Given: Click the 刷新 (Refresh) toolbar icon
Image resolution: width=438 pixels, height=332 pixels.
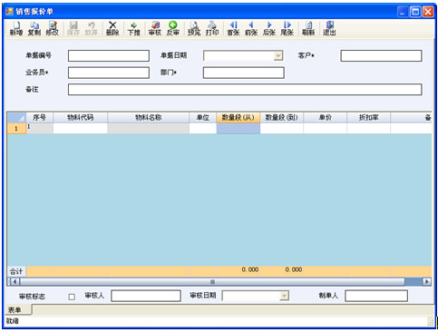Looking at the screenshot, I should tap(308, 28).
